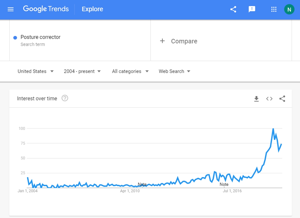Open the account avatar N
Viewport: 300px width, 218px height.
point(289,9)
